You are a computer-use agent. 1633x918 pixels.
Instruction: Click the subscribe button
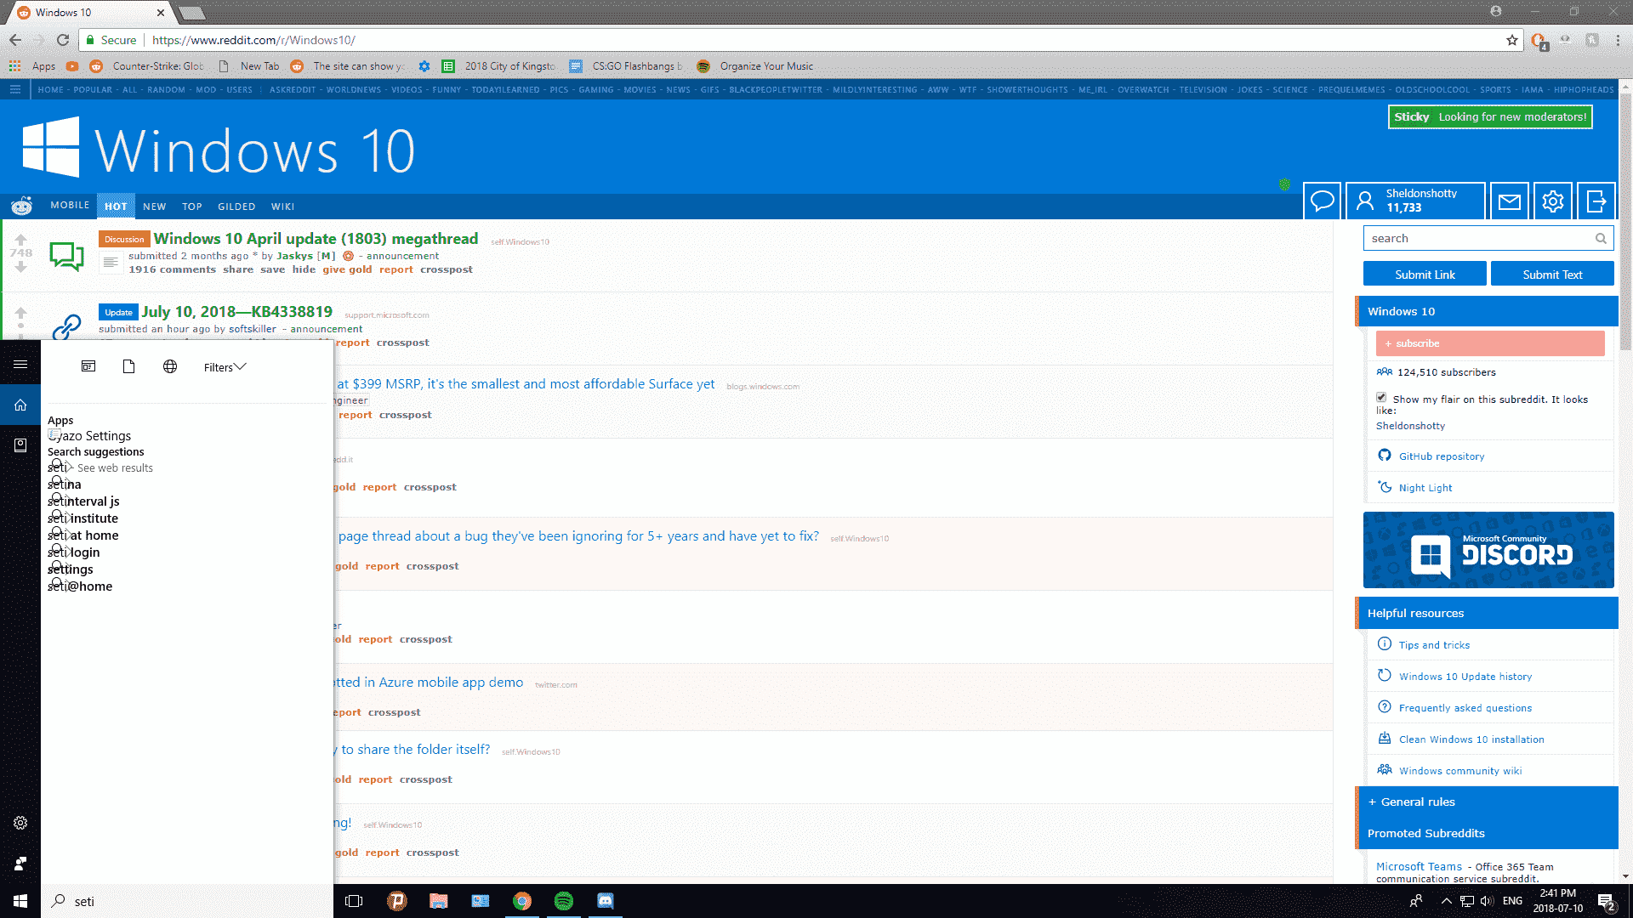1490,343
